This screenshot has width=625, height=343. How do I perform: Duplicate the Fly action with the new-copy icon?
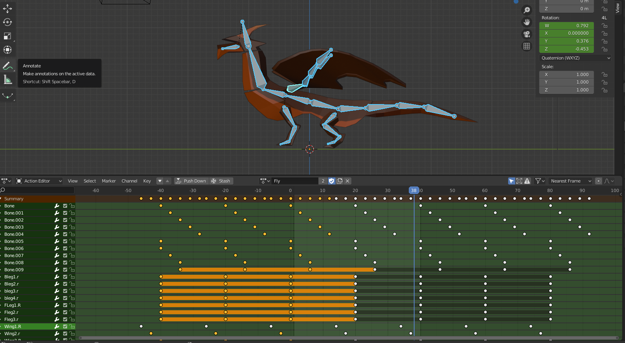point(340,181)
